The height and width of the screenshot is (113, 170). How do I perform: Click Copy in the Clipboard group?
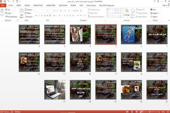click(x=8, y=13)
